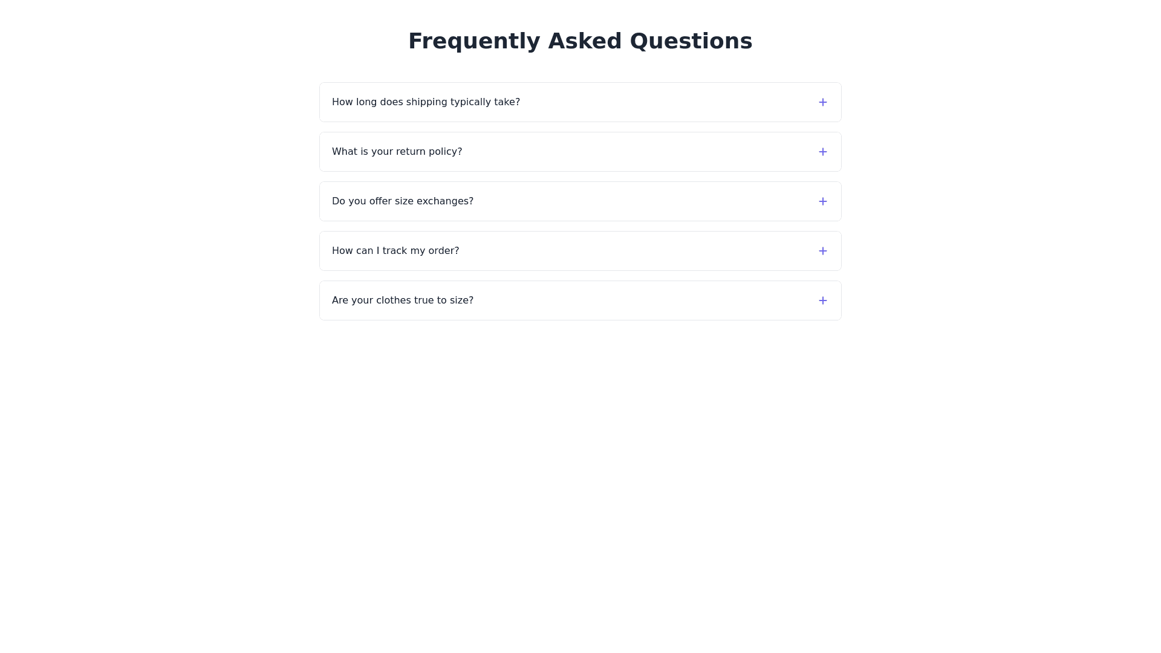Click the word "exchanges" in the third question

tap(444, 201)
